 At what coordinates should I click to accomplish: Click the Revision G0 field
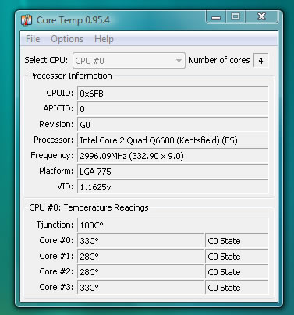pos(172,125)
